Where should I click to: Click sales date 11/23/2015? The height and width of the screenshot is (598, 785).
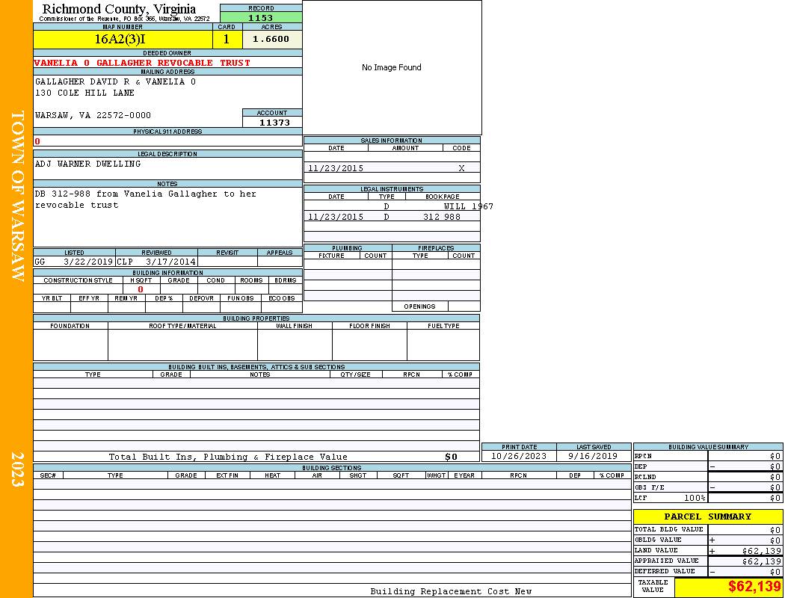tap(336, 169)
